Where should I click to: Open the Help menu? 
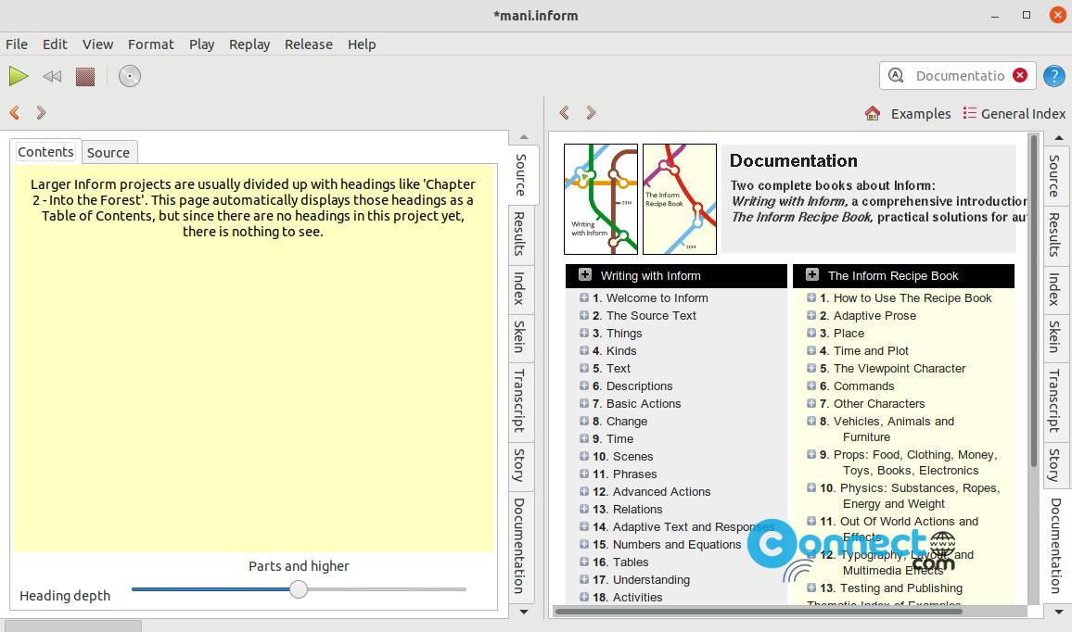click(362, 44)
